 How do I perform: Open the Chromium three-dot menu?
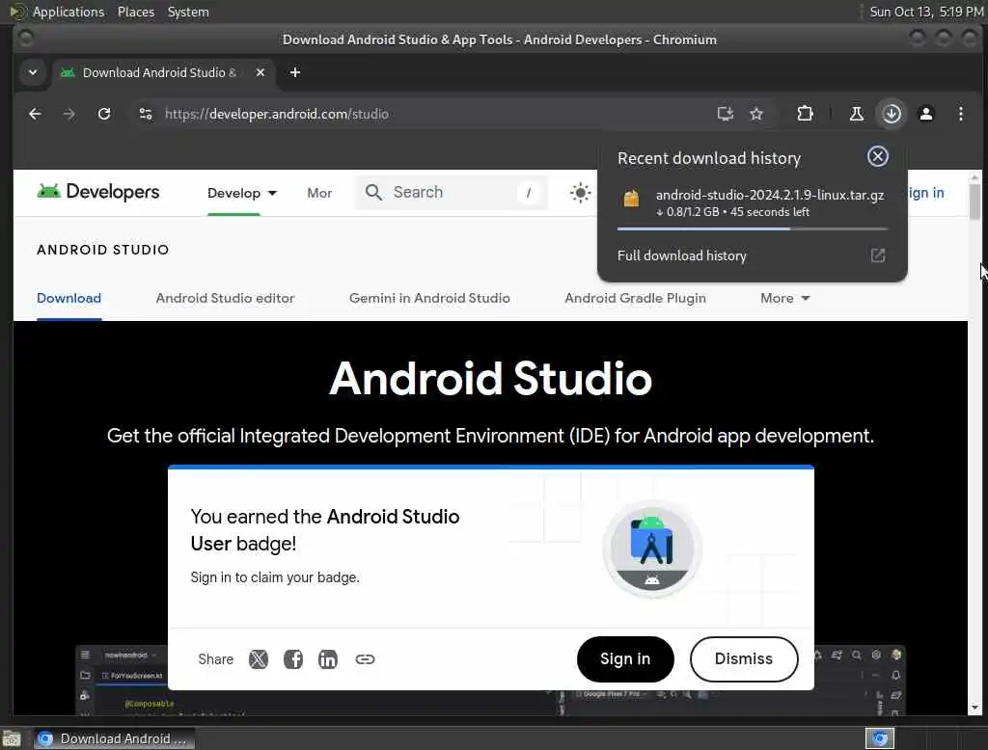click(x=961, y=114)
